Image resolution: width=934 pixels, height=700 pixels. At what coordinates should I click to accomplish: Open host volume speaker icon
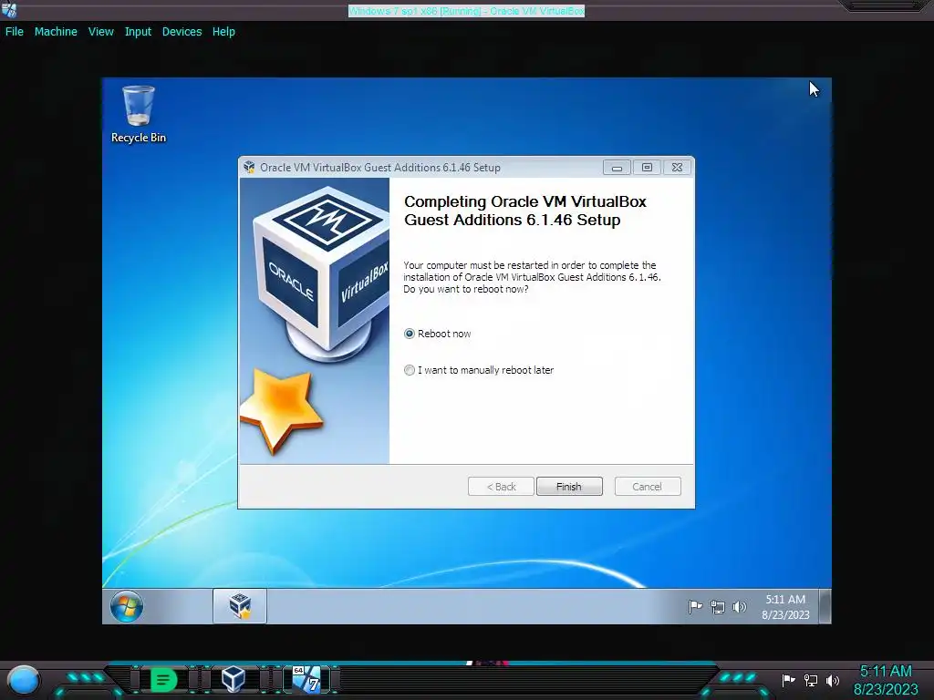(833, 680)
